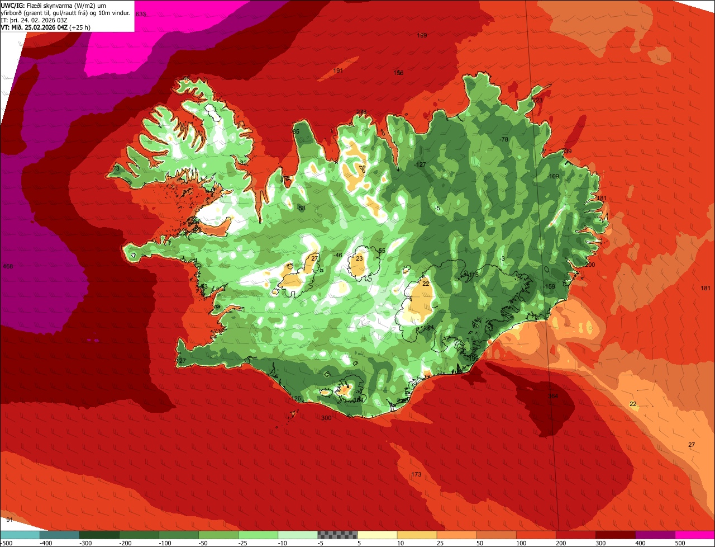Select the map value '-58' in northwest Iceland
Image resolution: width=715 pixels, height=547 pixels.
[x=301, y=208]
